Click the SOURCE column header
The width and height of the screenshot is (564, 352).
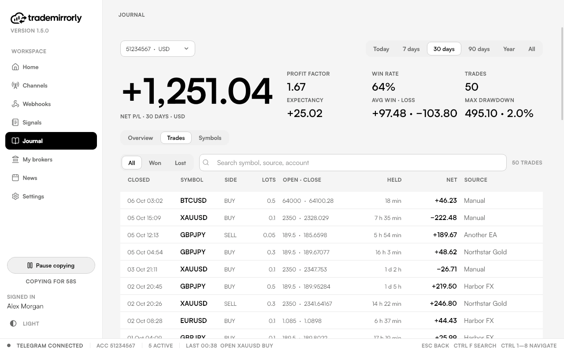click(x=475, y=180)
